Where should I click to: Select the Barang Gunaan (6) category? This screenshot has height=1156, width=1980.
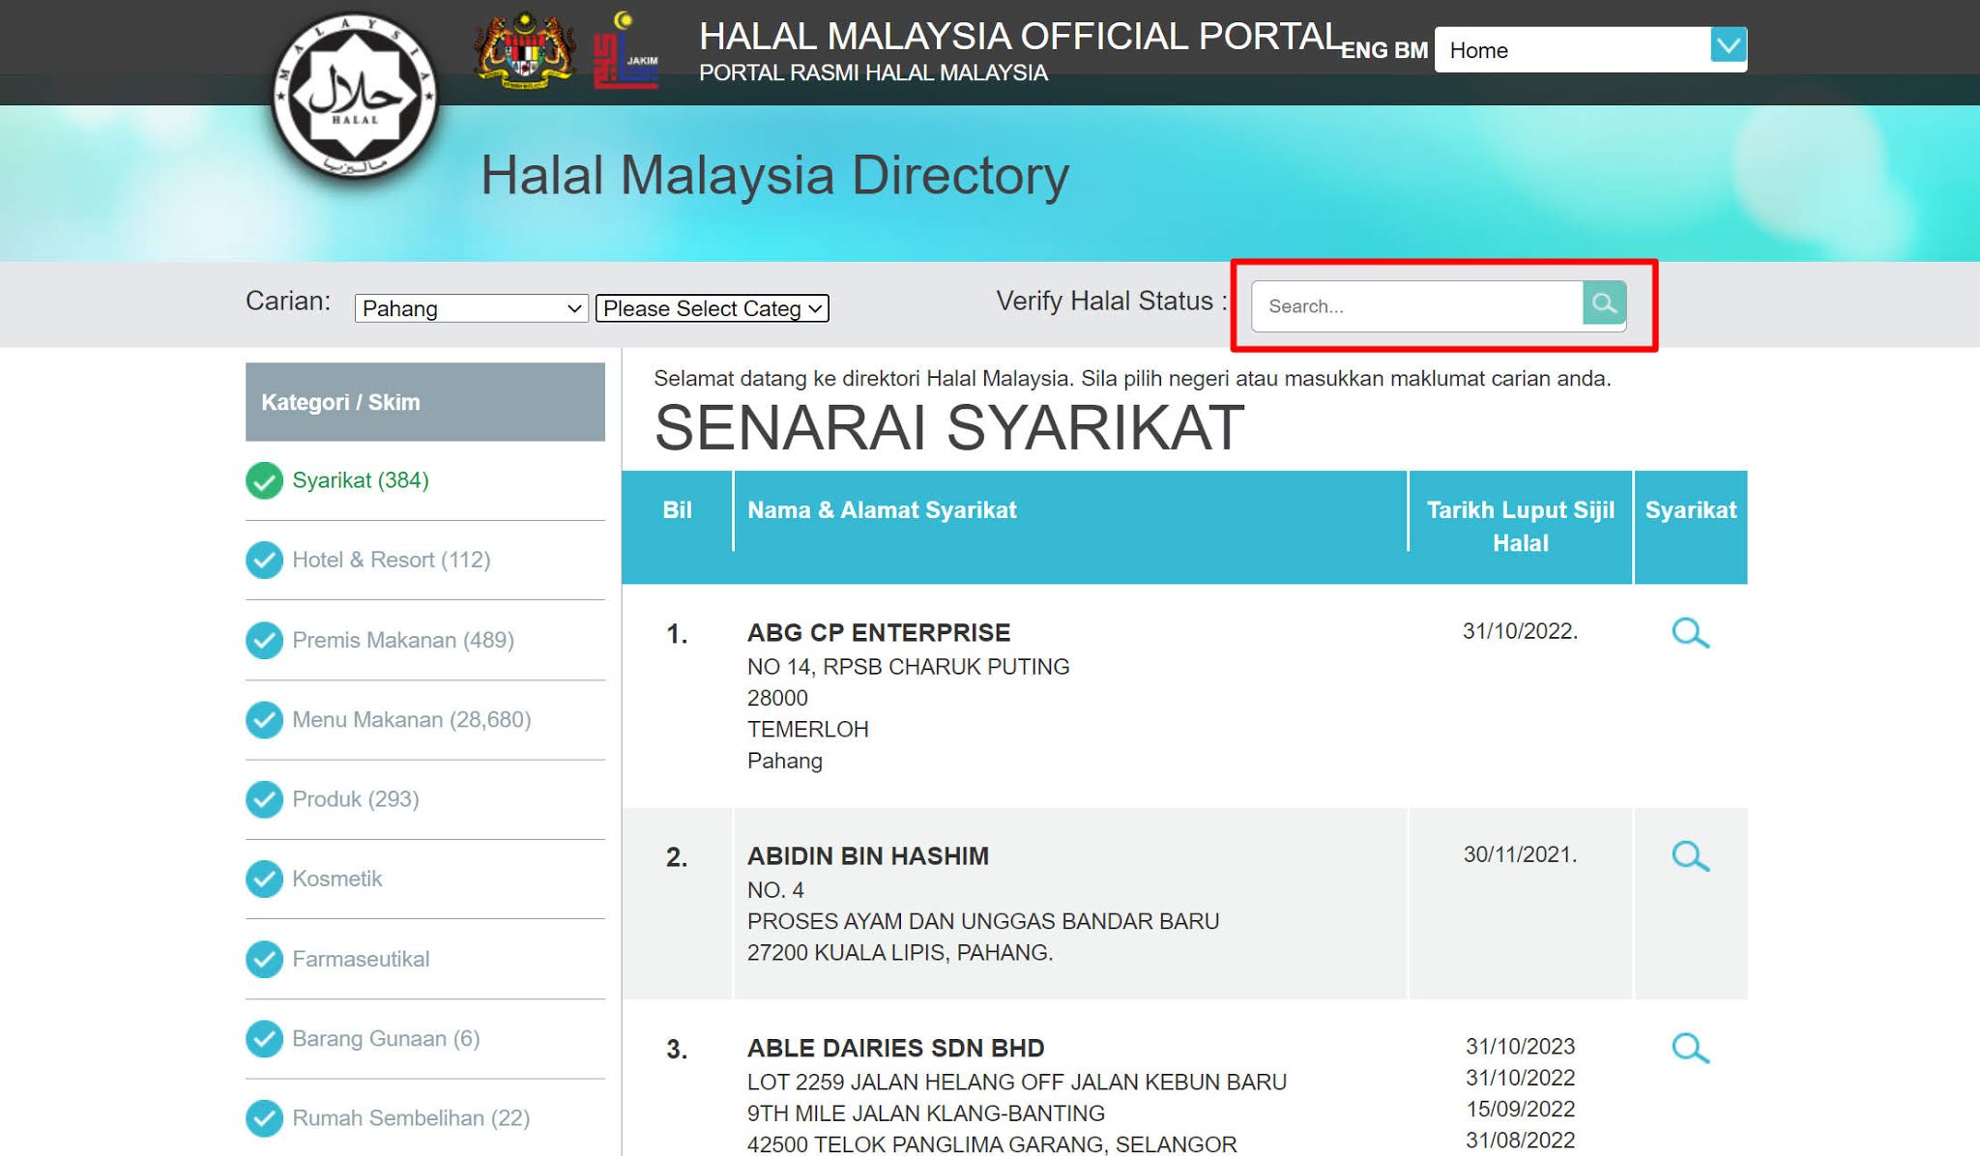[386, 1038]
